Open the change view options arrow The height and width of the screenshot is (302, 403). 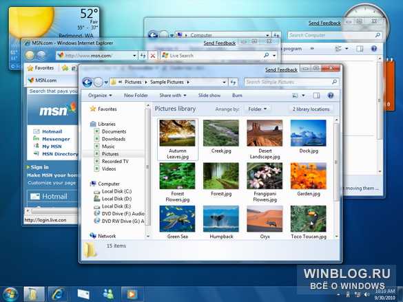pyautogui.click(x=304, y=96)
